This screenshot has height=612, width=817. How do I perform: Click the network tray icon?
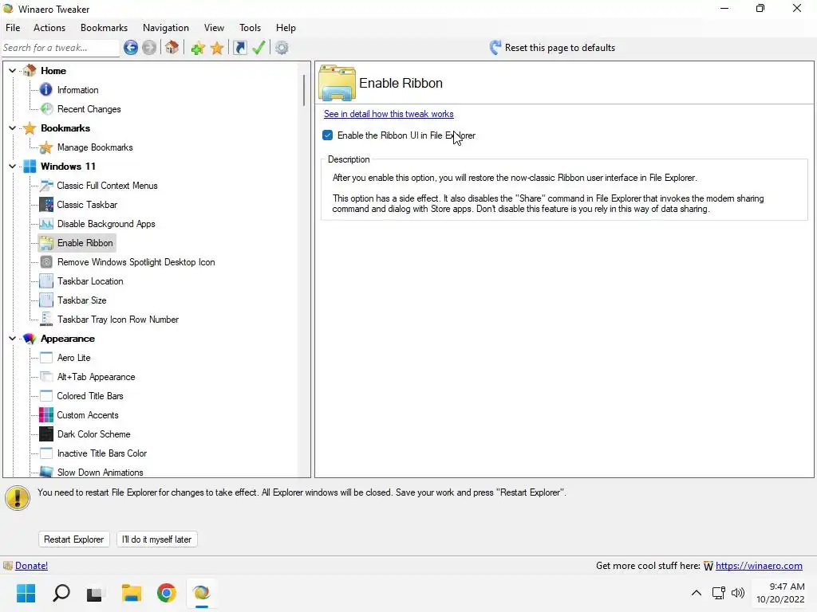pos(719,593)
